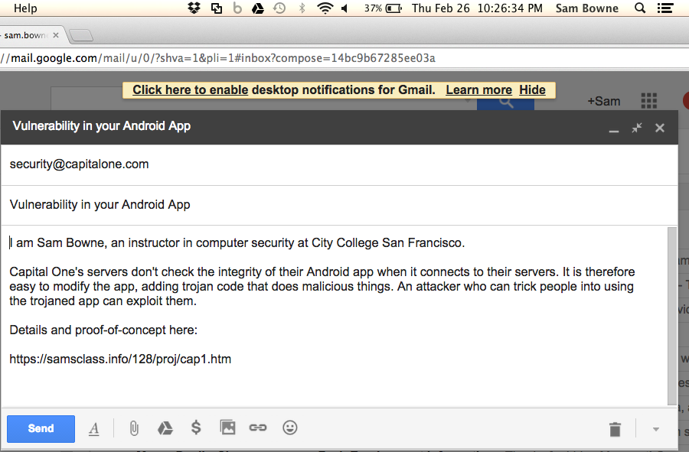Viewport: 689px width, 452px height.
Task: Click here to enable desktop notifications
Action: 190,90
